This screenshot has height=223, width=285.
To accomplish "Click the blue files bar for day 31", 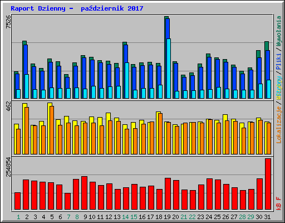I will [x=268, y=65].
